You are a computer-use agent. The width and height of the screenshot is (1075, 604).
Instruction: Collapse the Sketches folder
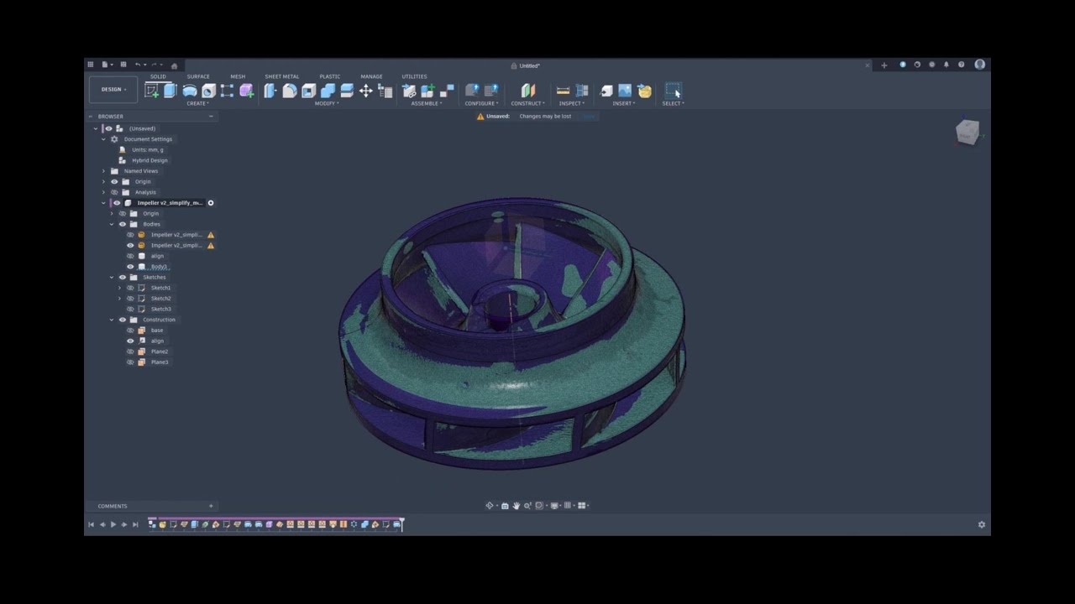pyautogui.click(x=112, y=277)
